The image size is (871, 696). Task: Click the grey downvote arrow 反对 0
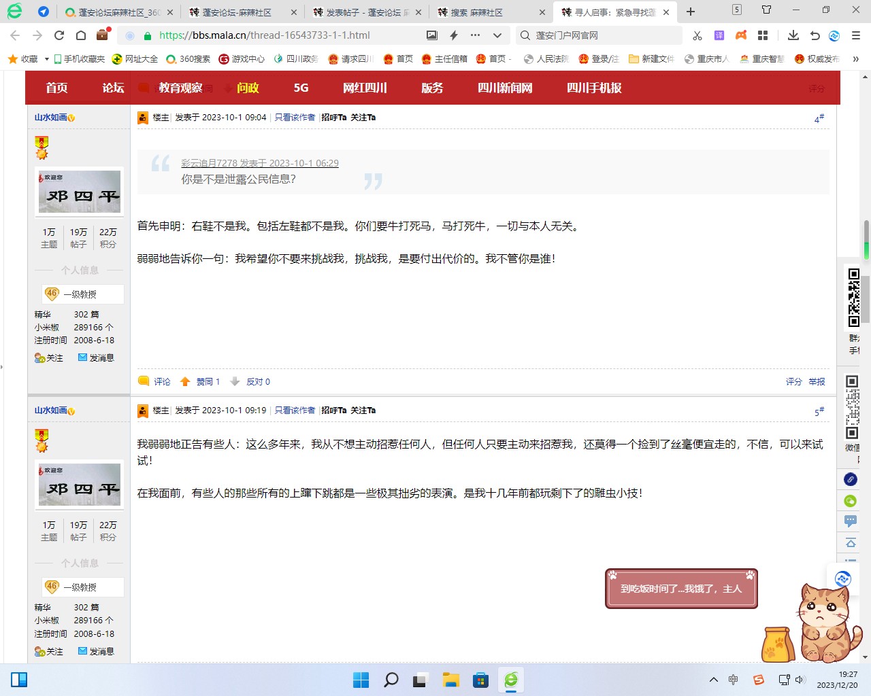pos(235,382)
